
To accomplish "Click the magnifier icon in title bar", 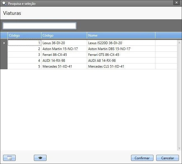I will 4,3.
